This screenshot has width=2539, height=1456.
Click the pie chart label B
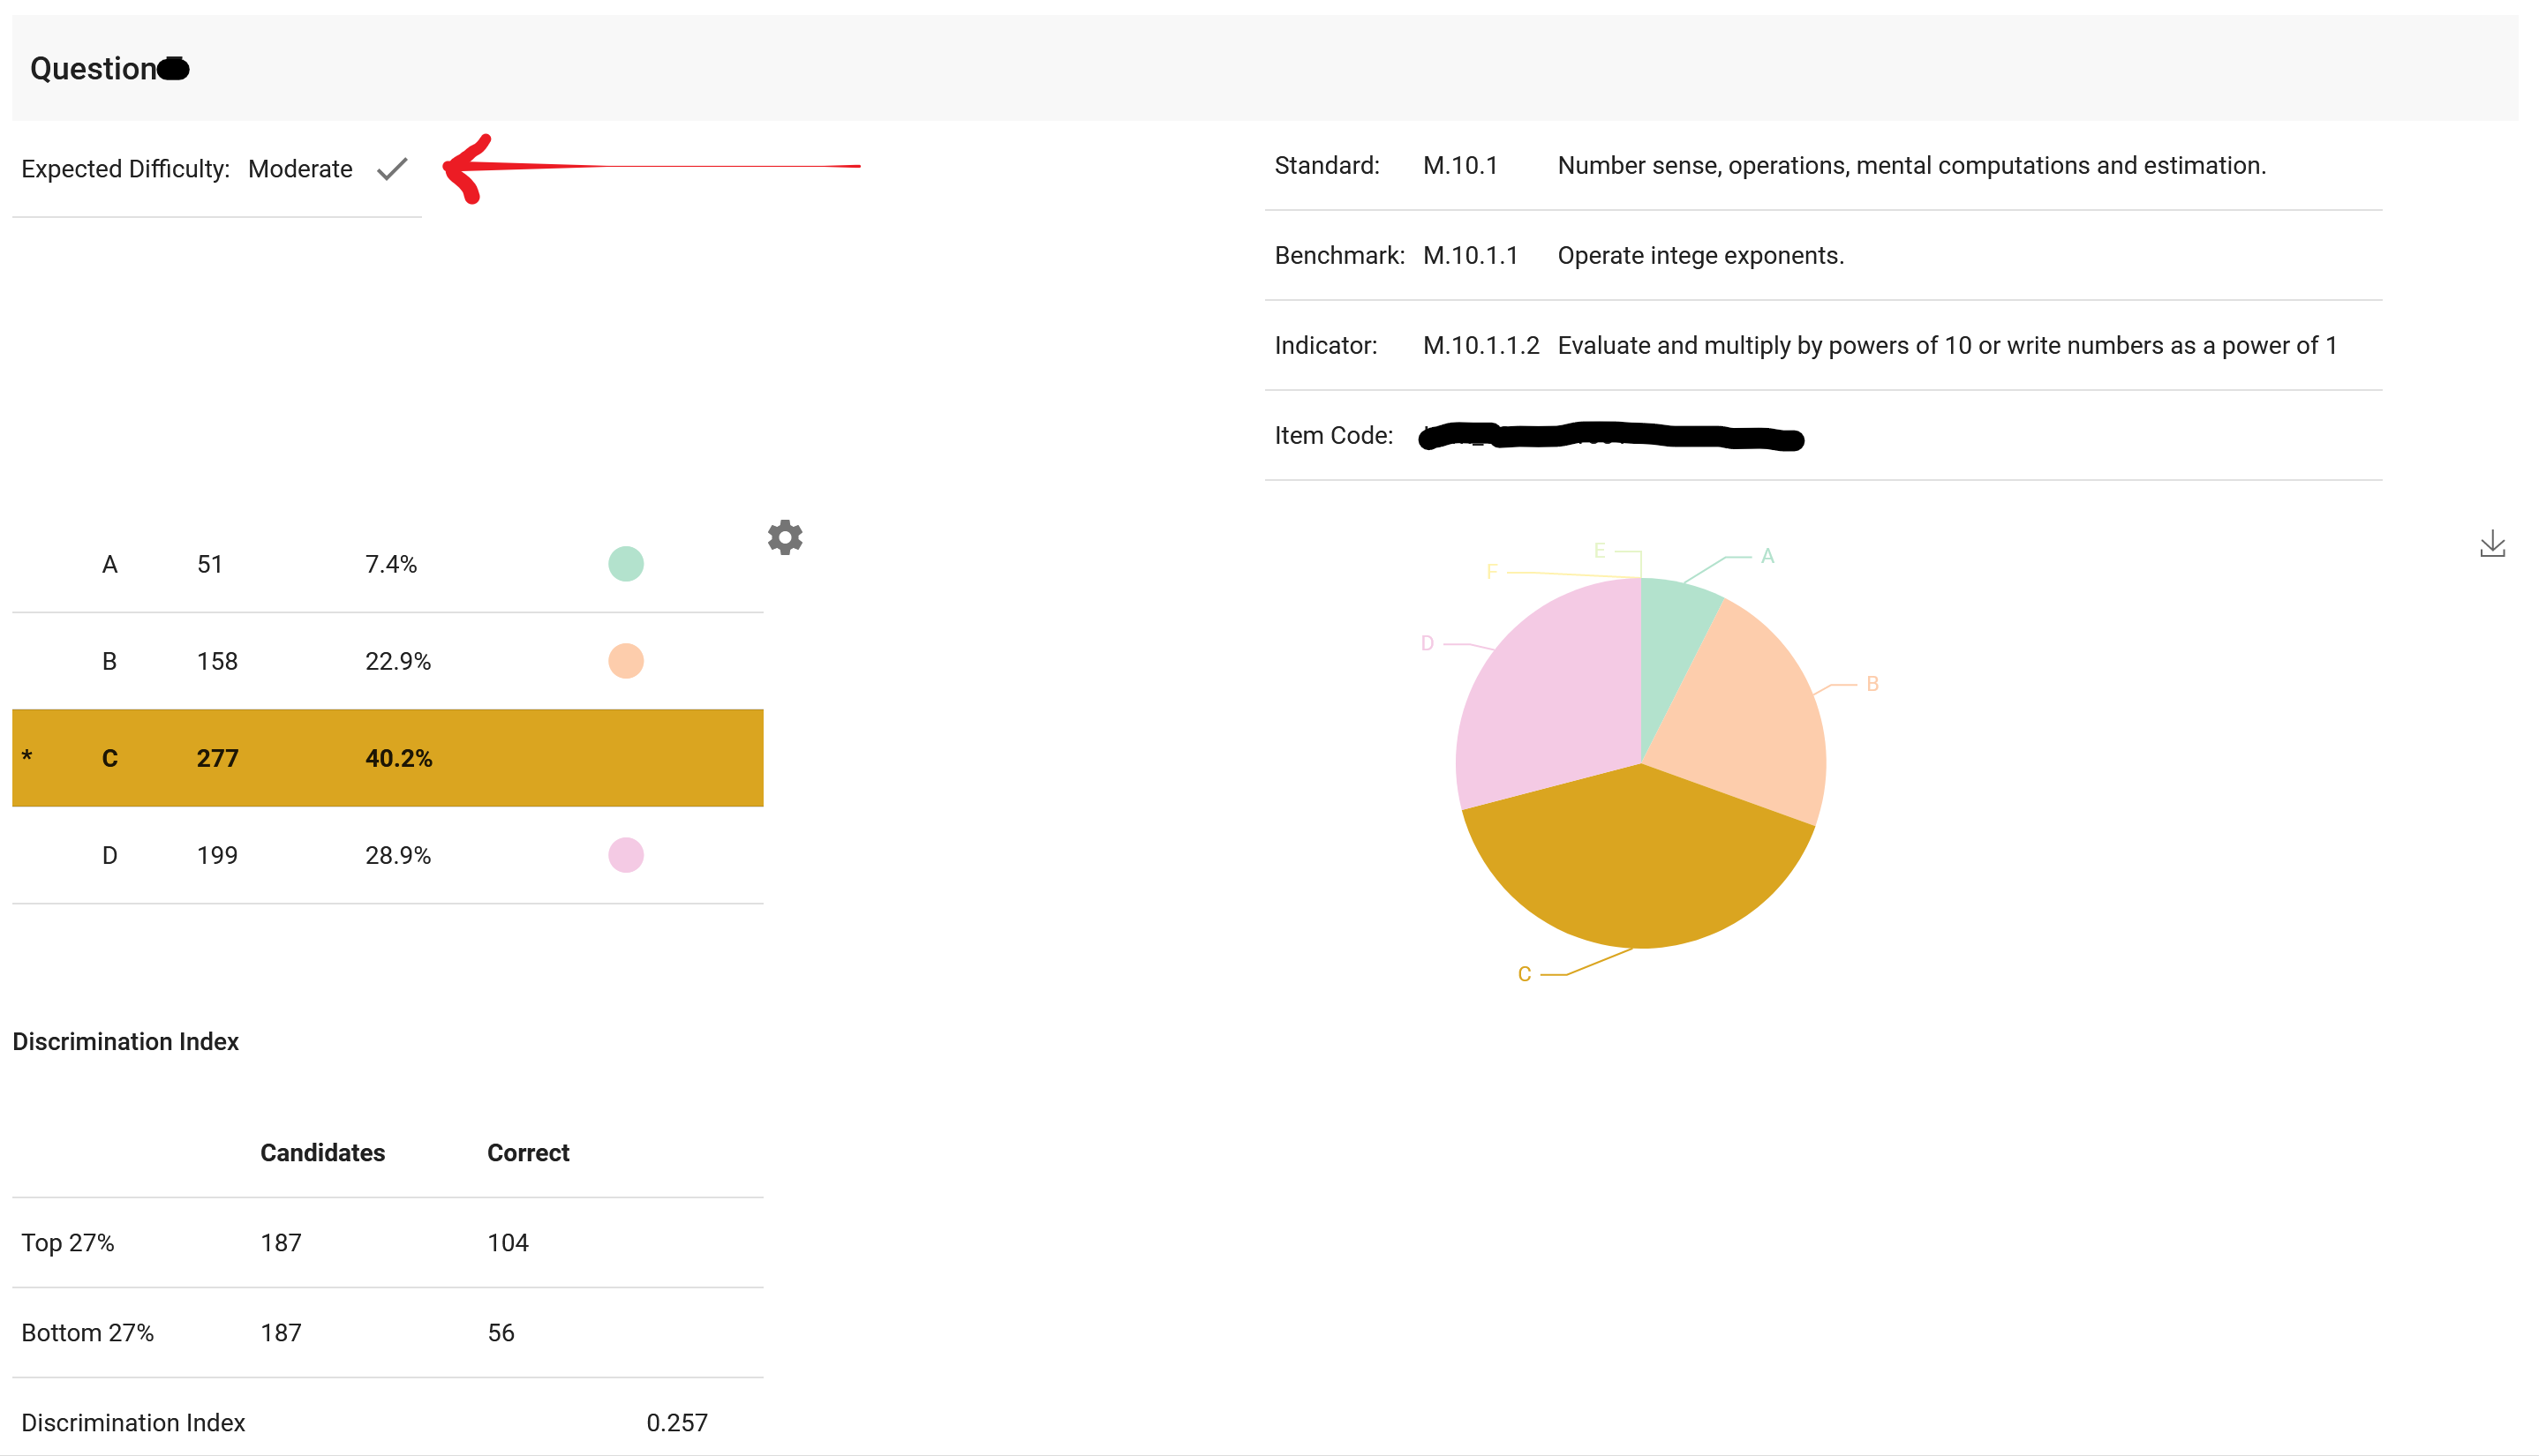point(1872,684)
